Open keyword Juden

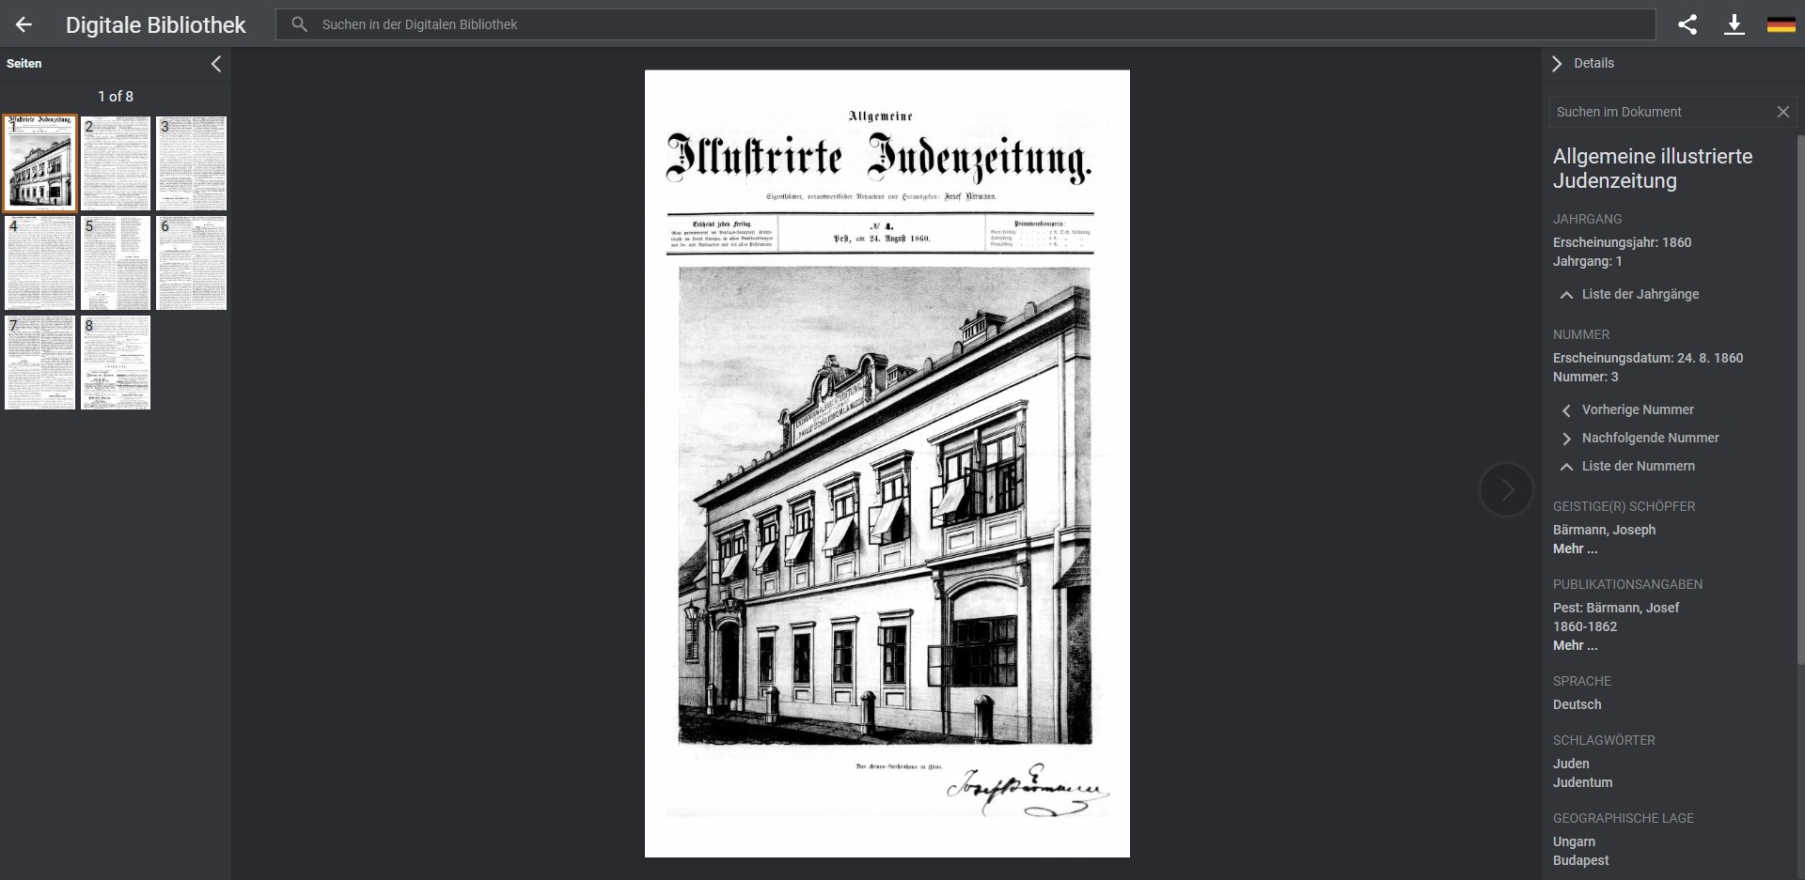tap(1571, 764)
